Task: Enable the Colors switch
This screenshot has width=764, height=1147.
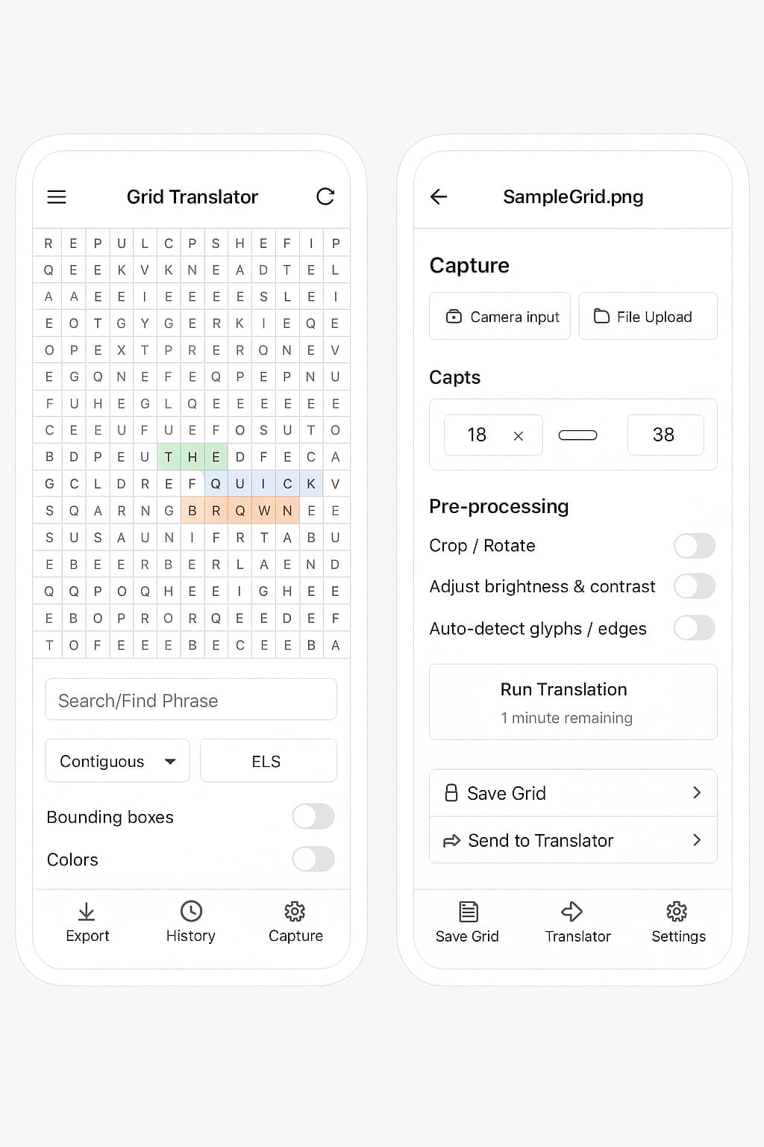Action: (x=313, y=860)
